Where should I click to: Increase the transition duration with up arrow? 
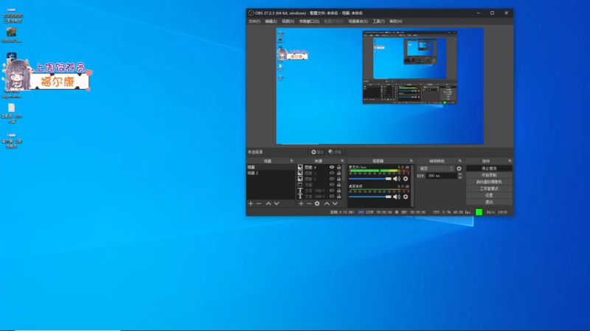(x=459, y=174)
